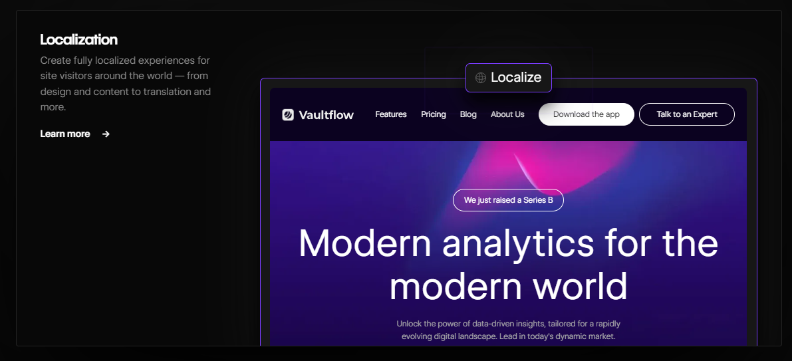Click the description starting Create fully localized

126,84
